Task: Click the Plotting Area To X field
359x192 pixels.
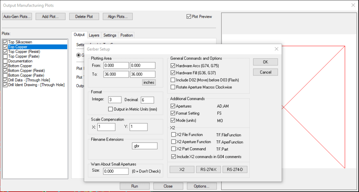Action: [116, 74]
